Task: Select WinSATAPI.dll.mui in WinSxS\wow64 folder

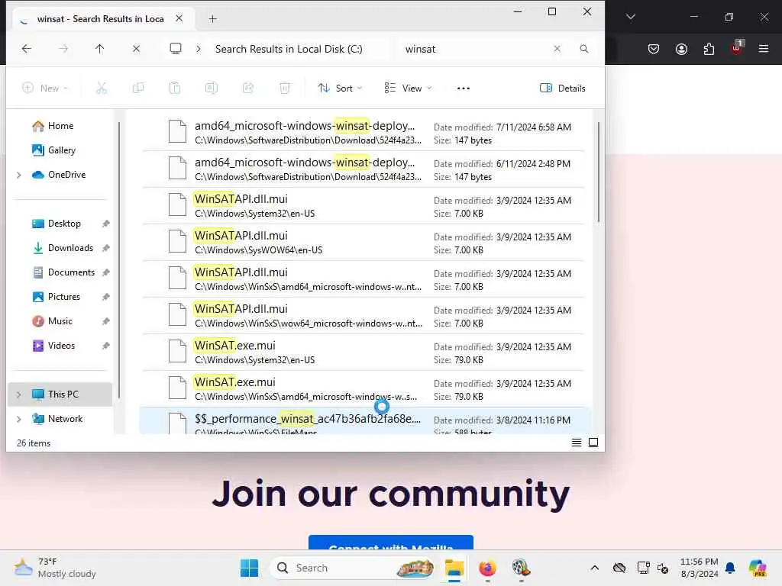Action: click(x=364, y=315)
